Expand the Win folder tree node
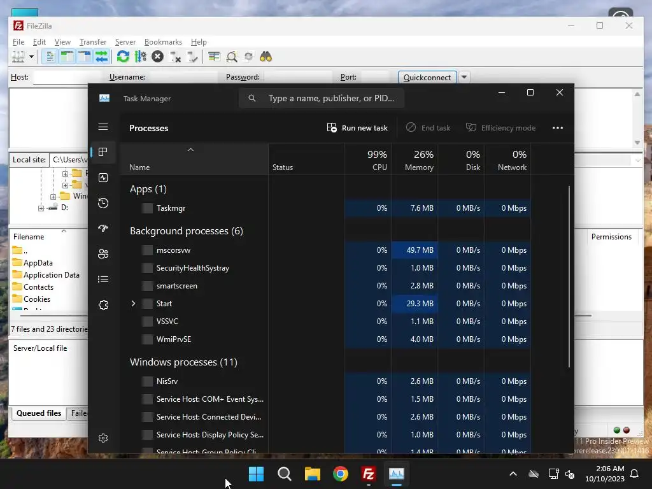Screen dimensions: 652x489 (53, 196)
